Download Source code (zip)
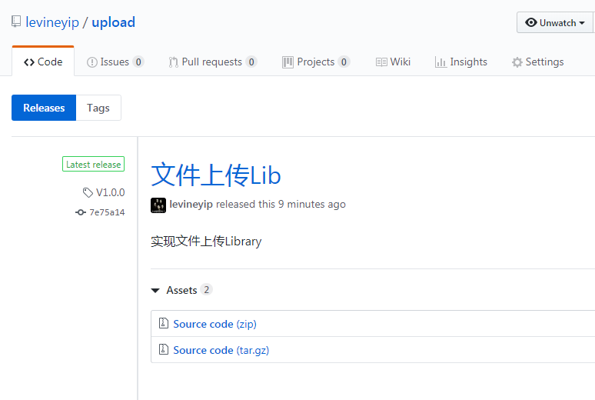This screenshot has width=595, height=400. click(x=214, y=324)
